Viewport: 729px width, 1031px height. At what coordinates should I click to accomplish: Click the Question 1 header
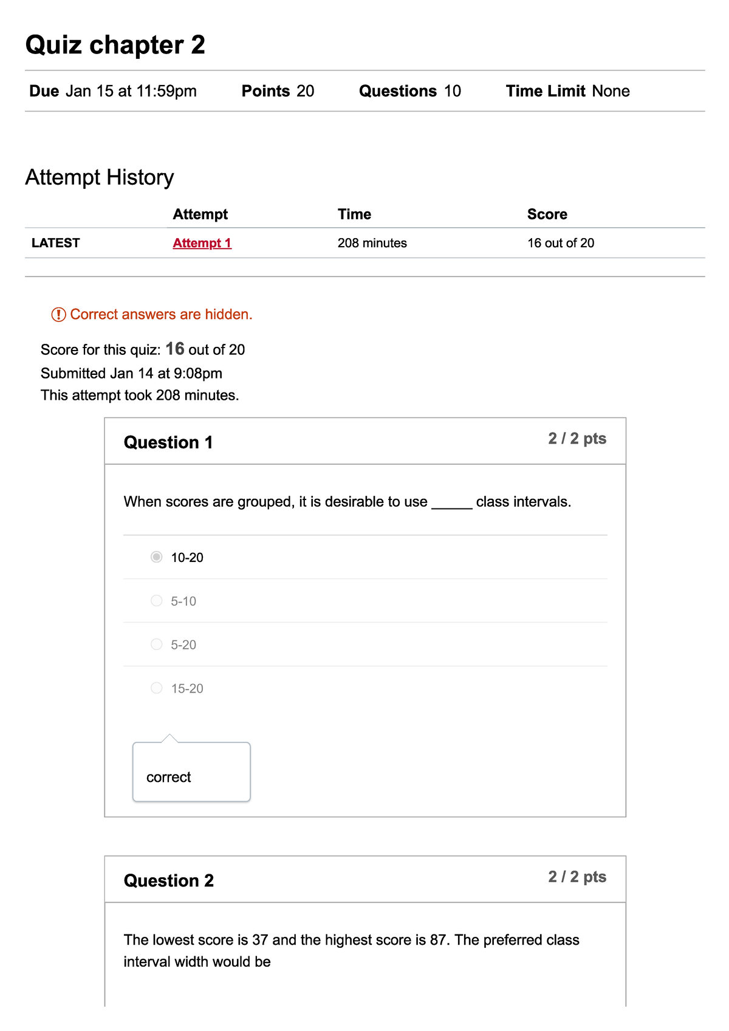(x=168, y=442)
